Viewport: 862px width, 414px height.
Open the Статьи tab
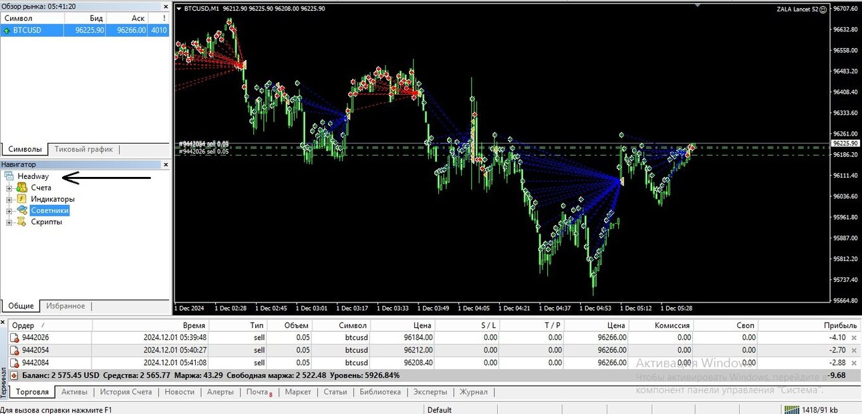click(x=335, y=392)
